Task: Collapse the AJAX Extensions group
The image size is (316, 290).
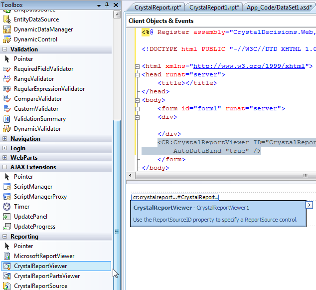Action: [5, 167]
